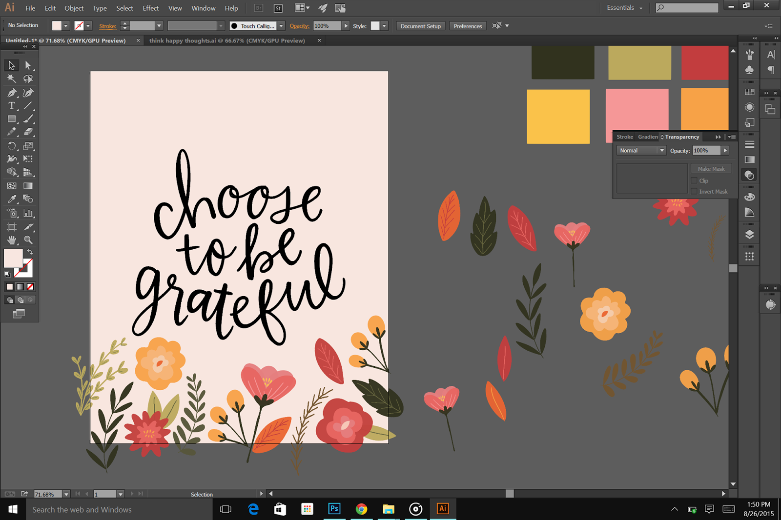Click the Document Setup button

coord(420,26)
